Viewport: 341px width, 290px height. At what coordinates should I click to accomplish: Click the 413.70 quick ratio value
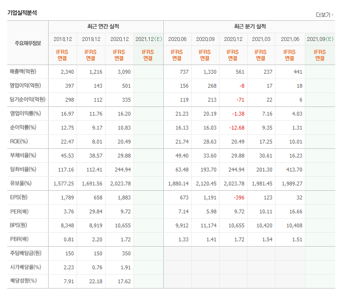tap(294, 170)
